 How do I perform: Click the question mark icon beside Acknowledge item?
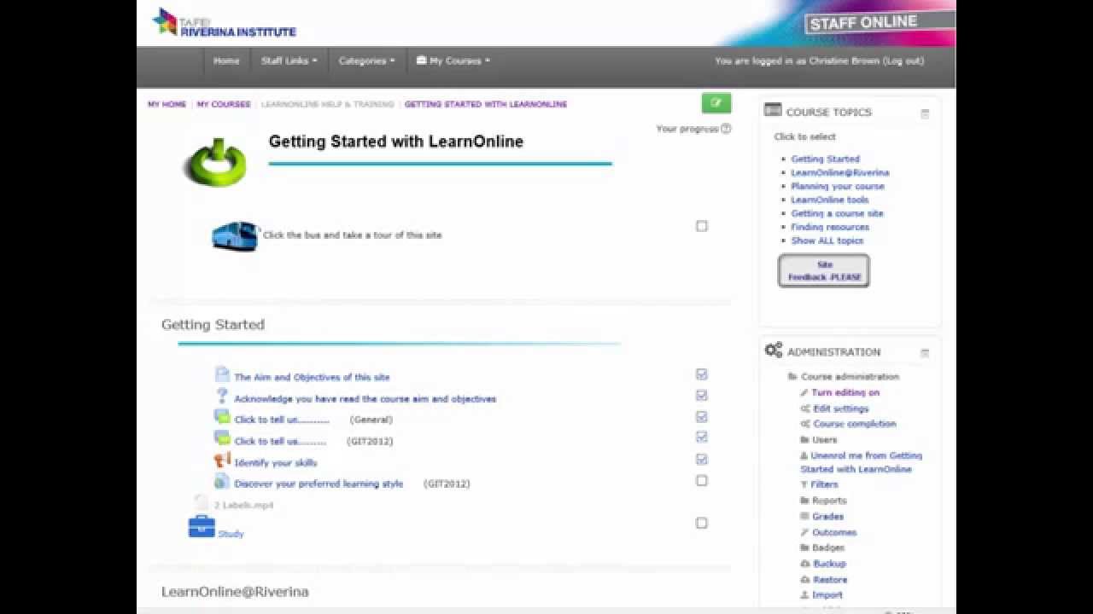tap(222, 397)
